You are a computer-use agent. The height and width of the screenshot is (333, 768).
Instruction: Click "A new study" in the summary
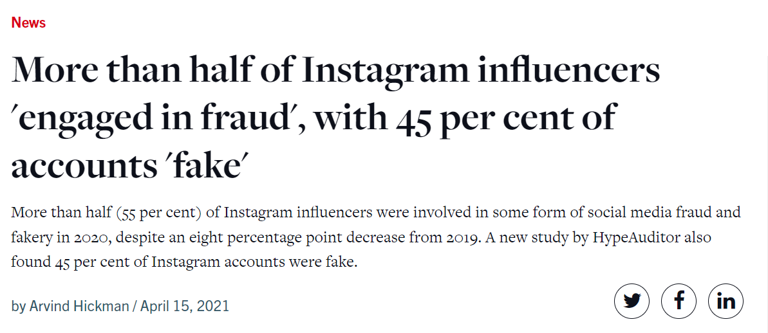pos(555,238)
